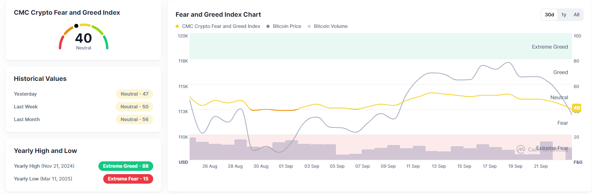Click the large 40 gauge value
This screenshot has width=592, height=194.
pos(83,38)
